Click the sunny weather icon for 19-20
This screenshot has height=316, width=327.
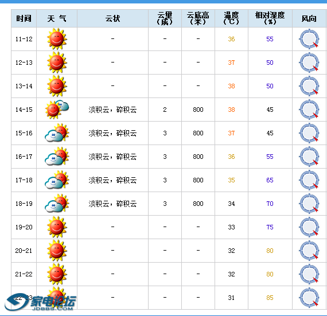[x=57, y=227]
